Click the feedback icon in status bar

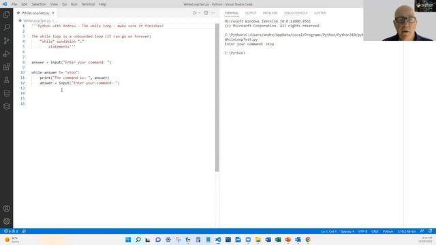tap(422, 231)
